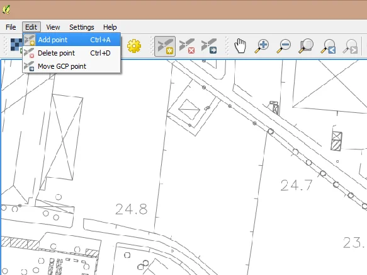
Task: Open transformation settings yellow gear icon
Action: (134, 46)
